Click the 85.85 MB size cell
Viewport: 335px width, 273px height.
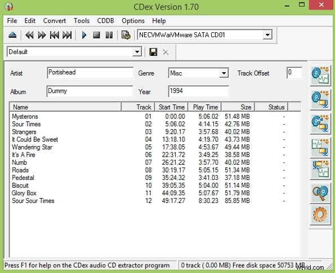pyautogui.click(x=237, y=201)
